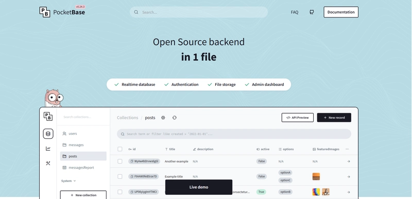The image size is (412, 199).
Task: Open the GitHub repository icon
Action: [x=312, y=12]
